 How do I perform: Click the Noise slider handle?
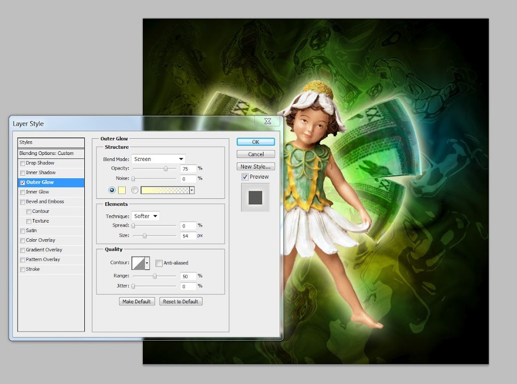coord(133,179)
